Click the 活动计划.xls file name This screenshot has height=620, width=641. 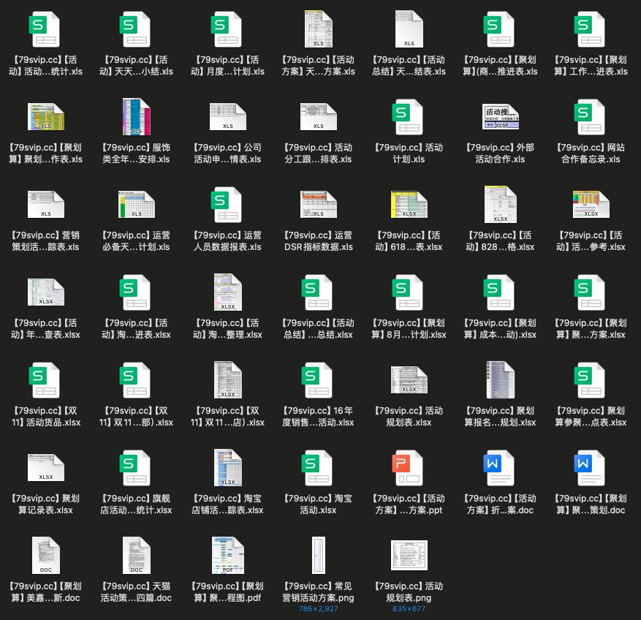[x=409, y=154]
